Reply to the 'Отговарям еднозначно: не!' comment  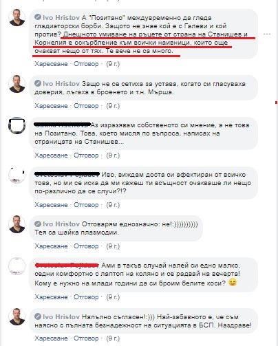(86, 246)
